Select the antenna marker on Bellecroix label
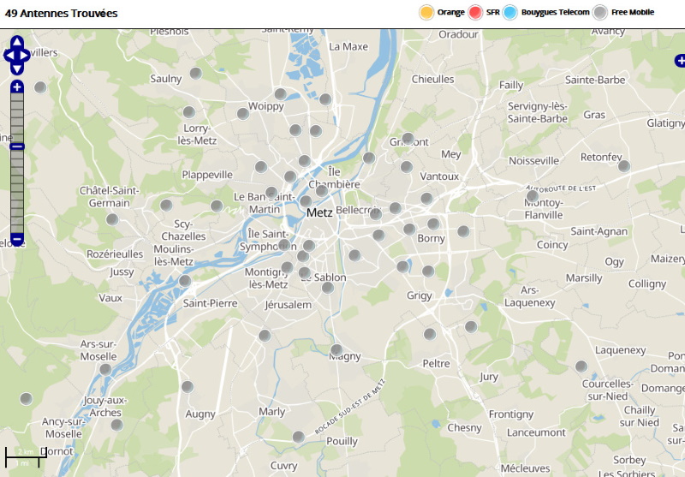Image resolution: width=685 pixels, height=477 pixels. [375, 213]
